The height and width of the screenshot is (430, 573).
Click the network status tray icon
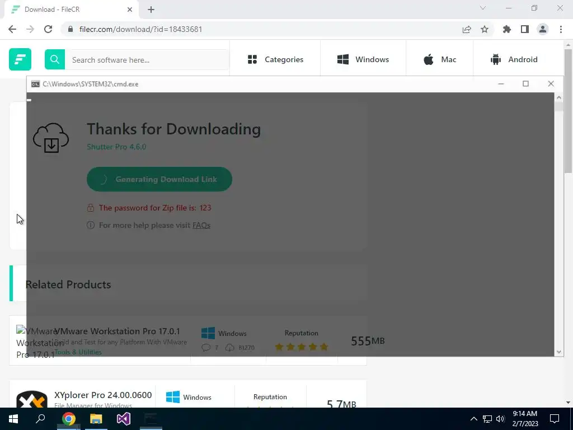(x=487, y=419)
